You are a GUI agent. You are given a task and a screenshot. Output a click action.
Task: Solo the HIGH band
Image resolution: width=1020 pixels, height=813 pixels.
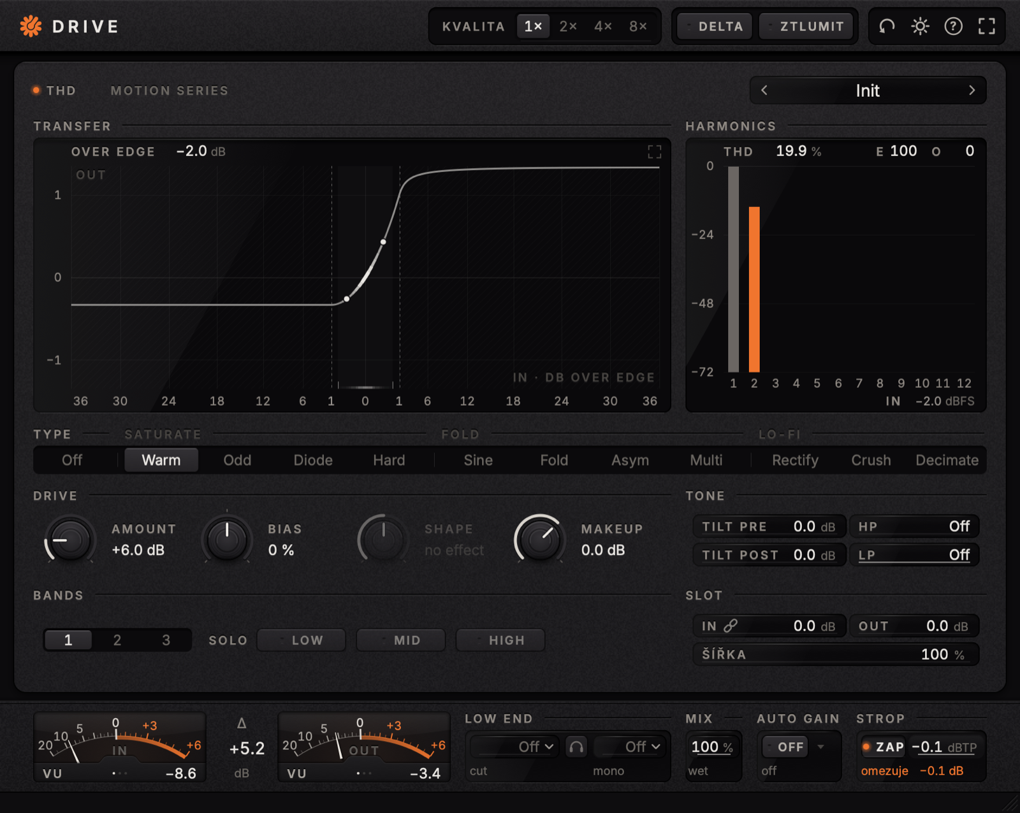[x=500, y=640]
